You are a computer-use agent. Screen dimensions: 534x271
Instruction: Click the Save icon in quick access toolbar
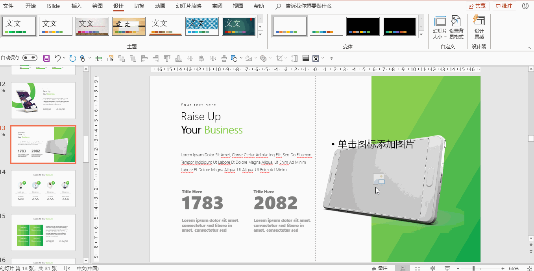pyautogui.click(x=46, y=59)
